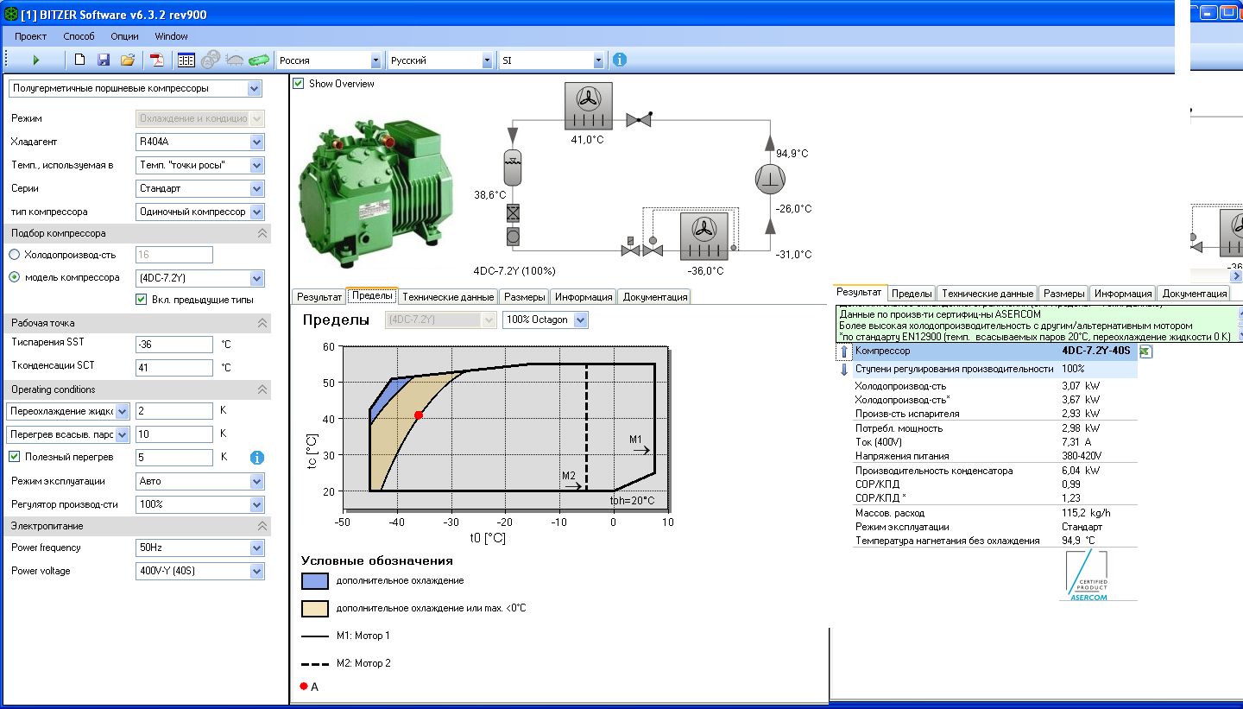Screen dimensions: 1243x709
Task: Create a new project with blank page icon
Action: pyautogui.click(x=79, y=60)
